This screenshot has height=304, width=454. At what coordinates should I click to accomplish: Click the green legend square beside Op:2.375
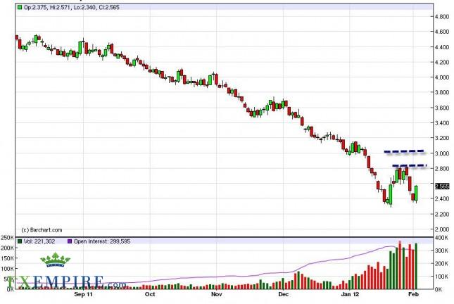tap(20, 7)
